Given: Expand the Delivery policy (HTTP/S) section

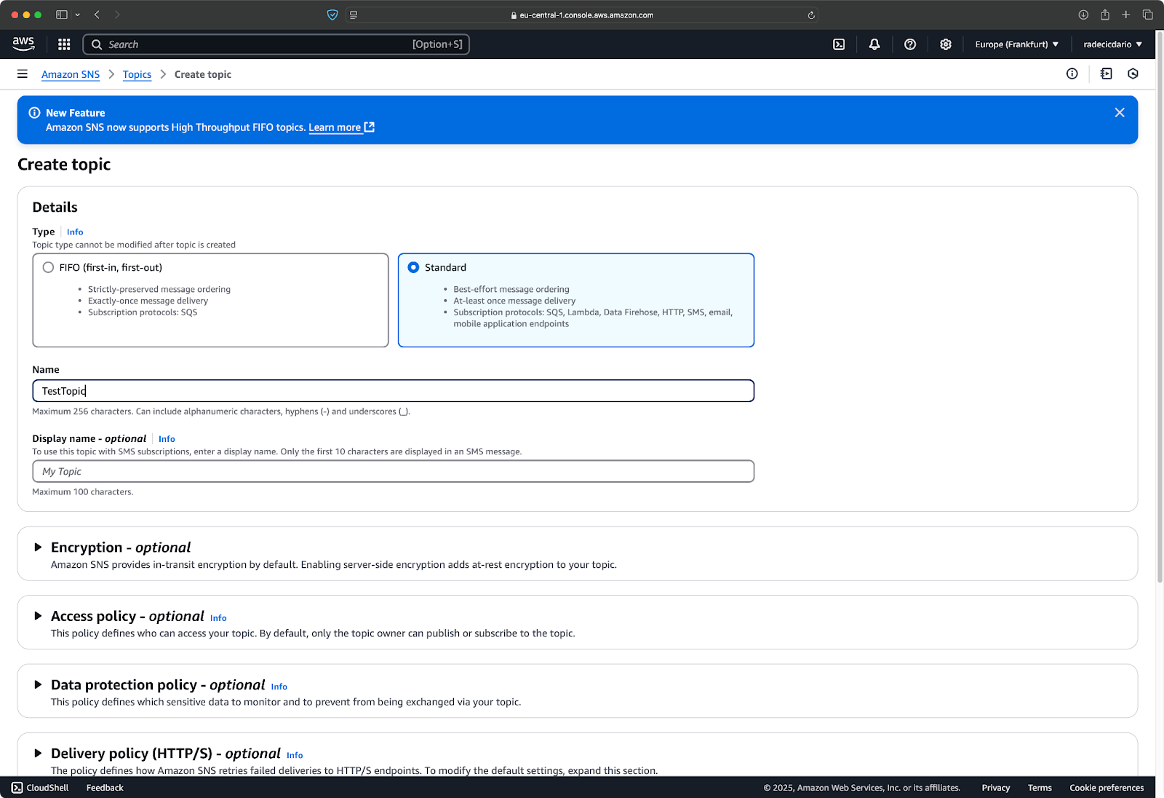Looking at the screenshot, I should pos(38,754).
